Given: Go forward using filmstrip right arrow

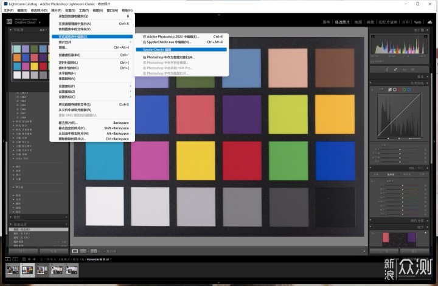Looking at the screenshot, I should tap(34, 259).
